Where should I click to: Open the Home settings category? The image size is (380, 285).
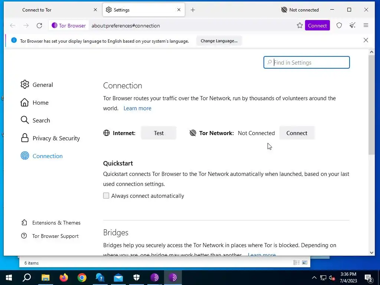point(35,102)
